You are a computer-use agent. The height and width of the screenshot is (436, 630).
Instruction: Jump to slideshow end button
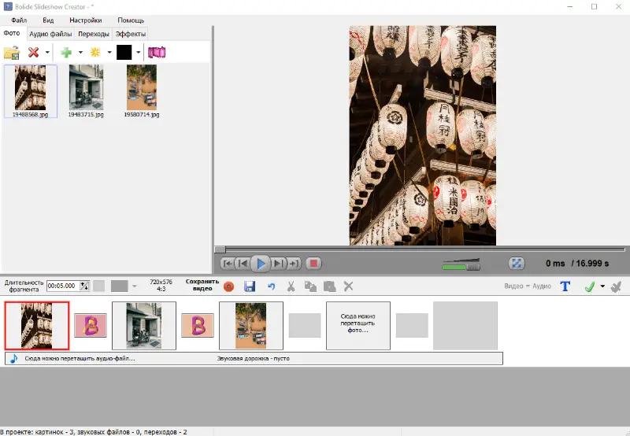point(294,264)
